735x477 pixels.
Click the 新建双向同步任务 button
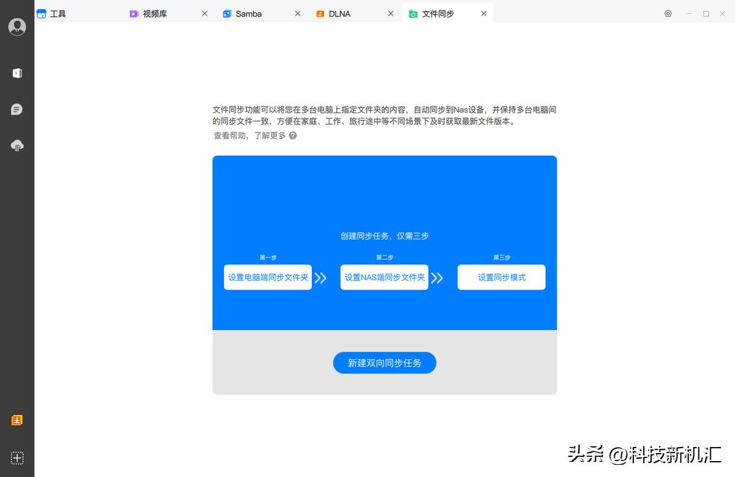coord(384,362)
